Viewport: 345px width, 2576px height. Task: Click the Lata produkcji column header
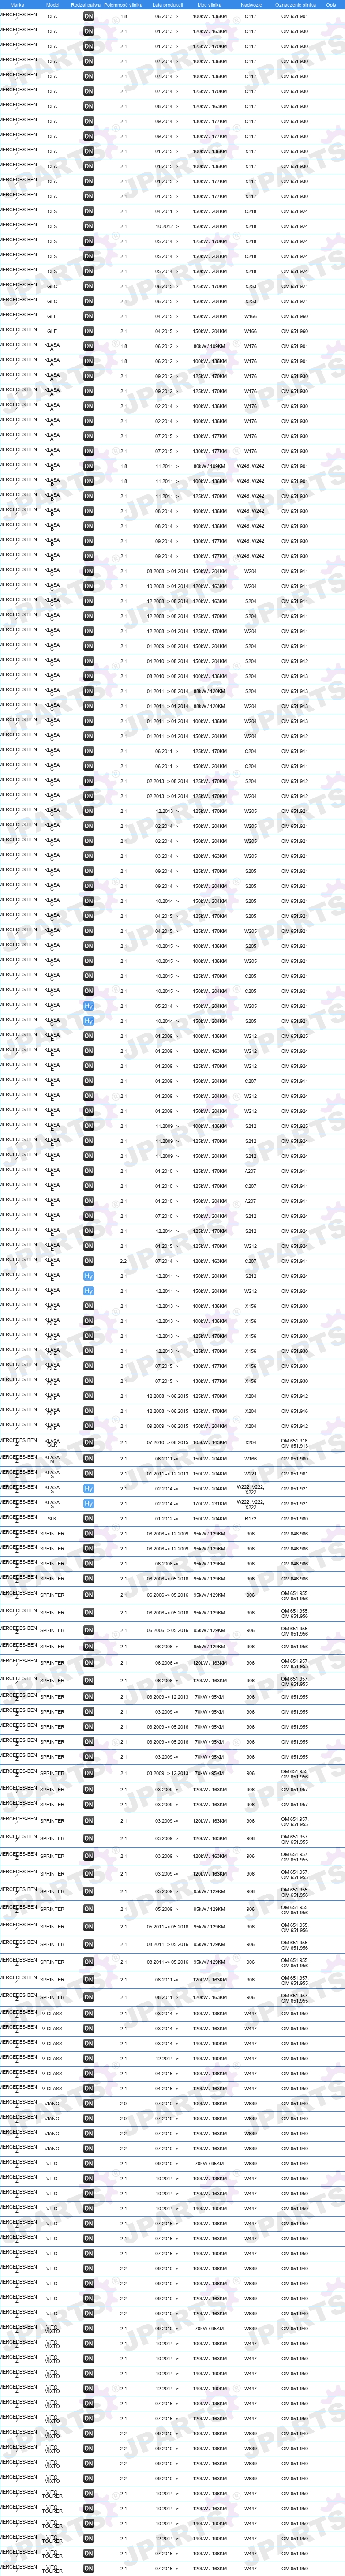(x=166, y=4)
